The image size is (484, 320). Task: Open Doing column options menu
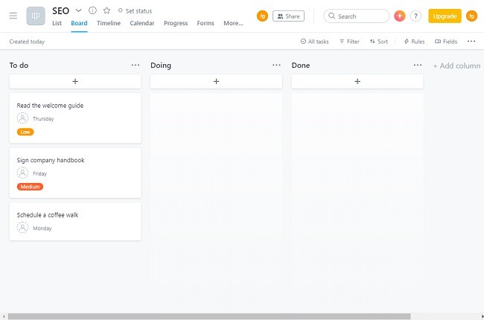tap(276, 65)
